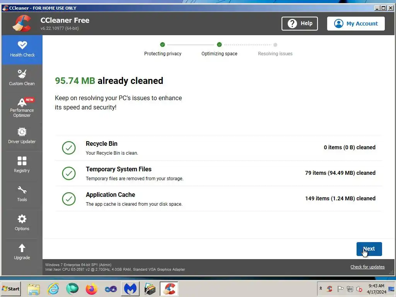
Task: Open the Registry cleaner section
Action: coord(22,165)
